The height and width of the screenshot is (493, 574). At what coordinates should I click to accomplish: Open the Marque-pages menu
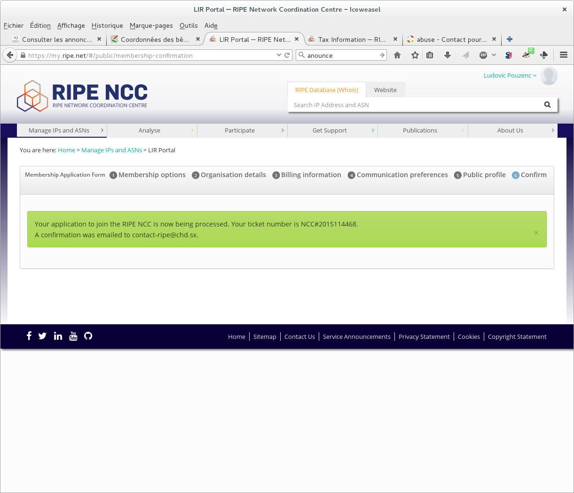[151, 25]
